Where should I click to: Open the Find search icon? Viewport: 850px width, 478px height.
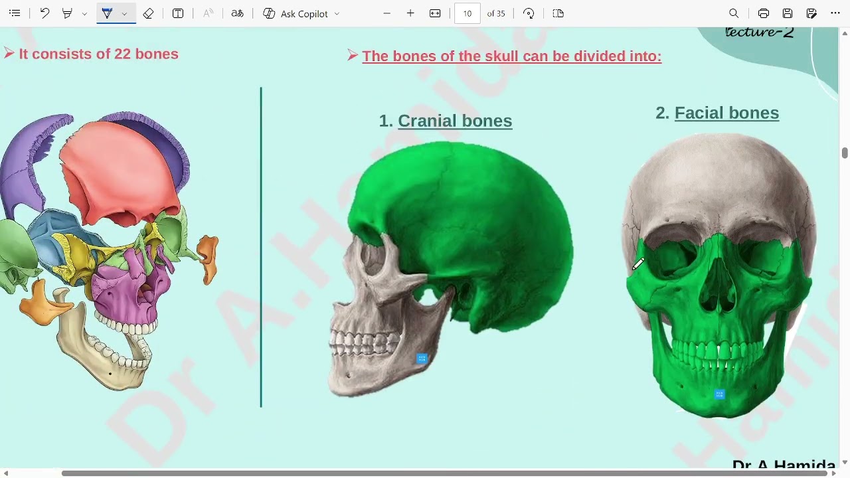734,13
